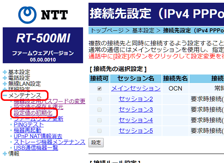Open 設定値の初期化 in the sidebar
This screenshot has width=224, height=163.
(x=33, y=113)
